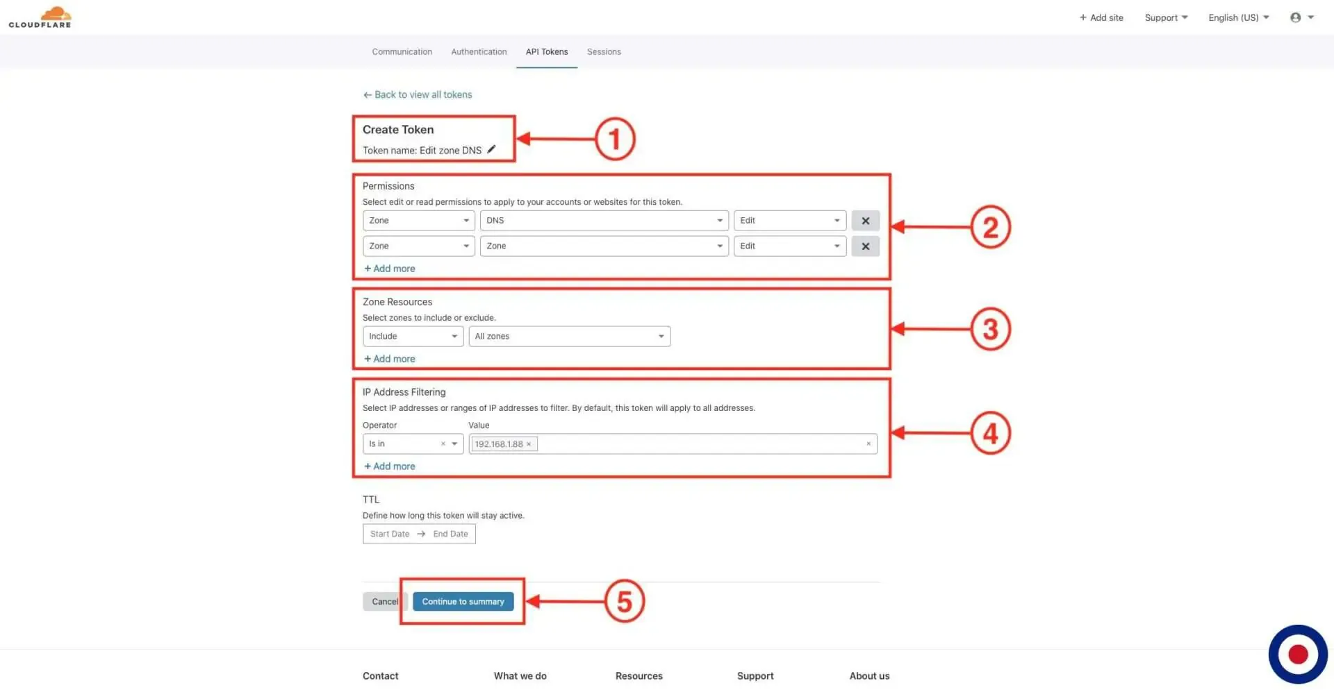This screenshot has width=1334, height=690.
Task: Remove the DNS permission row
Action: point(865,221)
